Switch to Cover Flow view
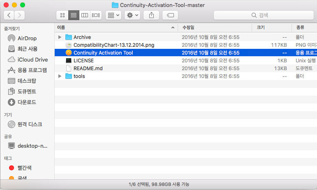Viewport: 317px width, 190px height. pos(96,15)
